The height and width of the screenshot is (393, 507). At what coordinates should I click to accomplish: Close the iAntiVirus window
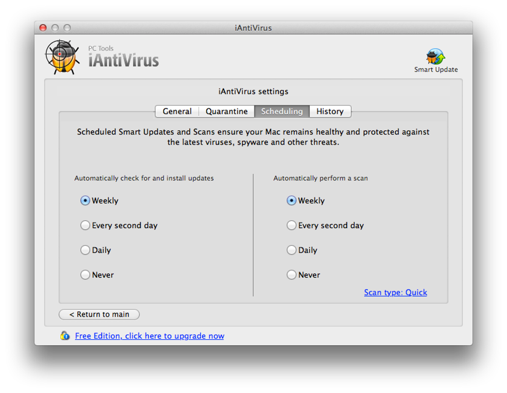(43, 28)
